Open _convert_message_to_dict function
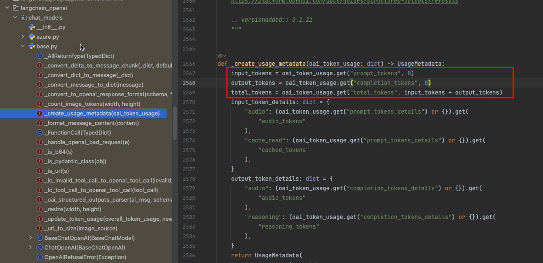Screen dimensions: 543x263 point(94,84)
